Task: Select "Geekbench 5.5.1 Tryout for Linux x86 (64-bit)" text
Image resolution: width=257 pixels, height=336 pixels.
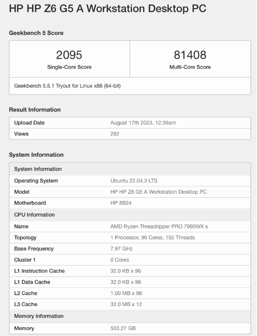Action: [x=67, y=86]
